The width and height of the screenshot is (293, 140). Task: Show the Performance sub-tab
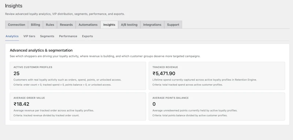pos(68,36)
